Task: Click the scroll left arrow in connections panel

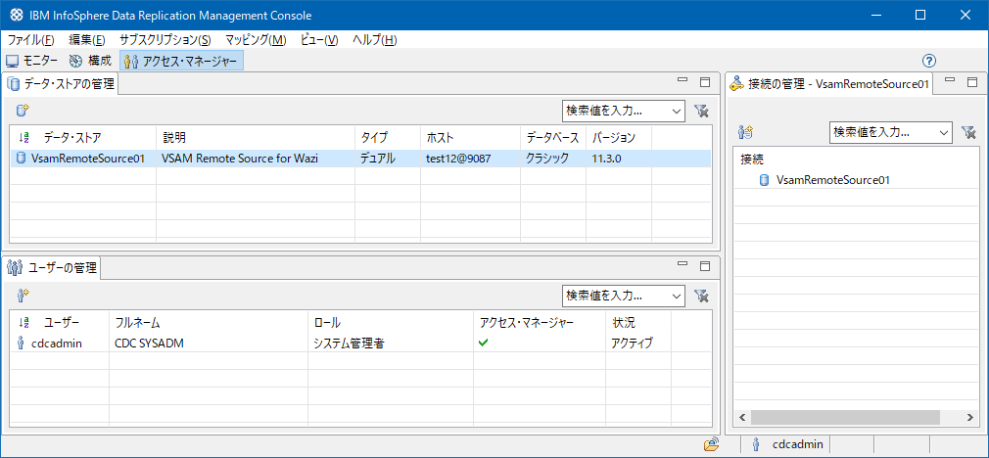Action: [x=742, y=417]
